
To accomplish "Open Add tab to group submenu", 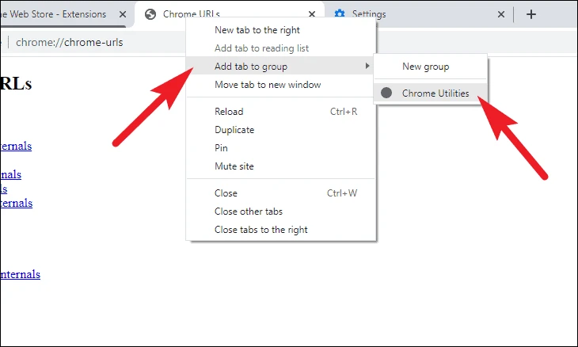I will tap(281, 67).
